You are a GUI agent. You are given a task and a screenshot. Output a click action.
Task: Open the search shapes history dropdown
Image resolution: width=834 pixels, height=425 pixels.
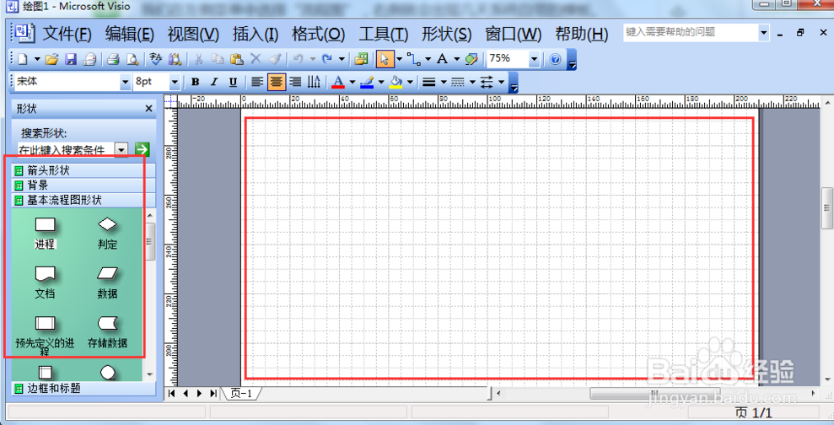tap(121, 149)
